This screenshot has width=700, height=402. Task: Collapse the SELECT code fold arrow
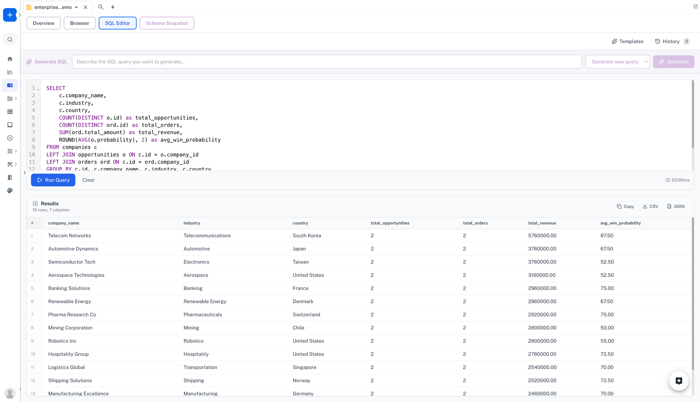[38, 89]
